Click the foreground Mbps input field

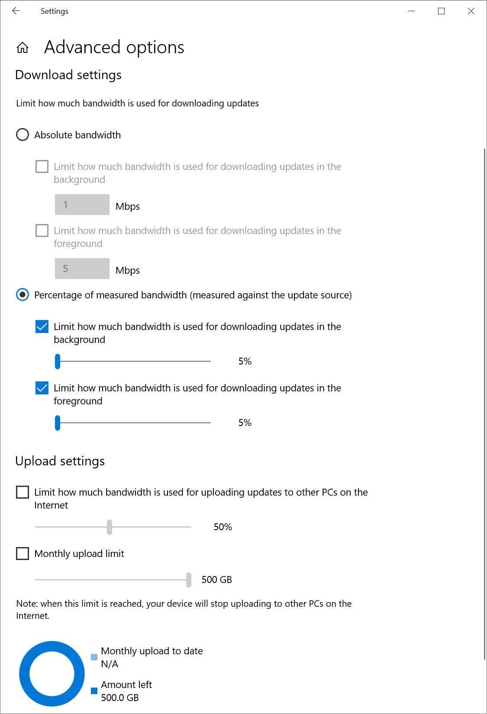82,269
